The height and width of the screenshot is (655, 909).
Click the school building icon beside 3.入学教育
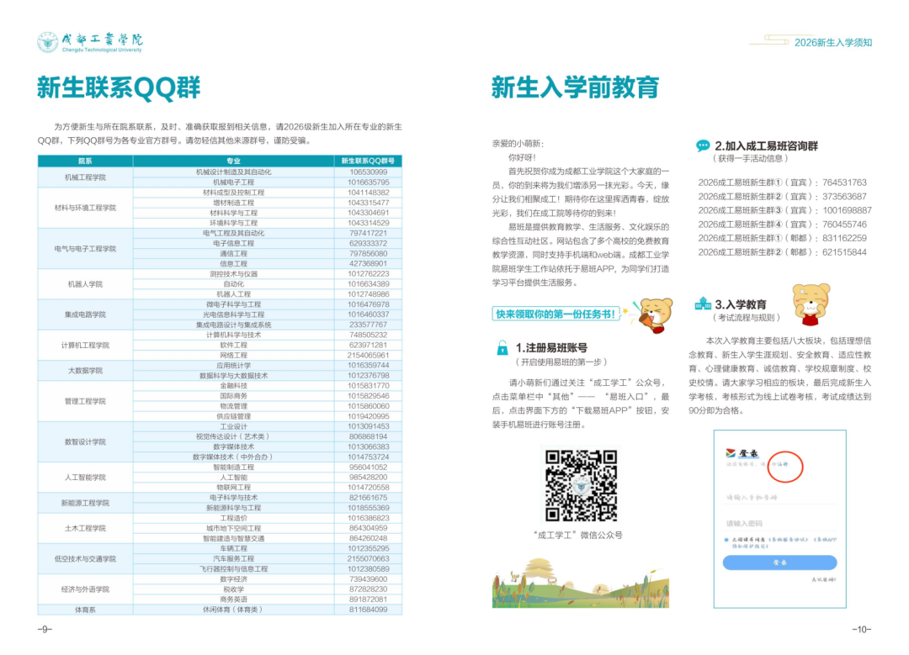pos(703,304)
